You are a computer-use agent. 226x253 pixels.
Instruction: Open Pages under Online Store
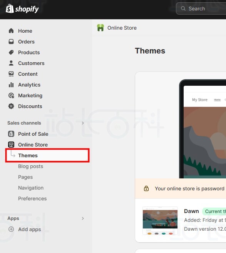click(x=25, y=177)
